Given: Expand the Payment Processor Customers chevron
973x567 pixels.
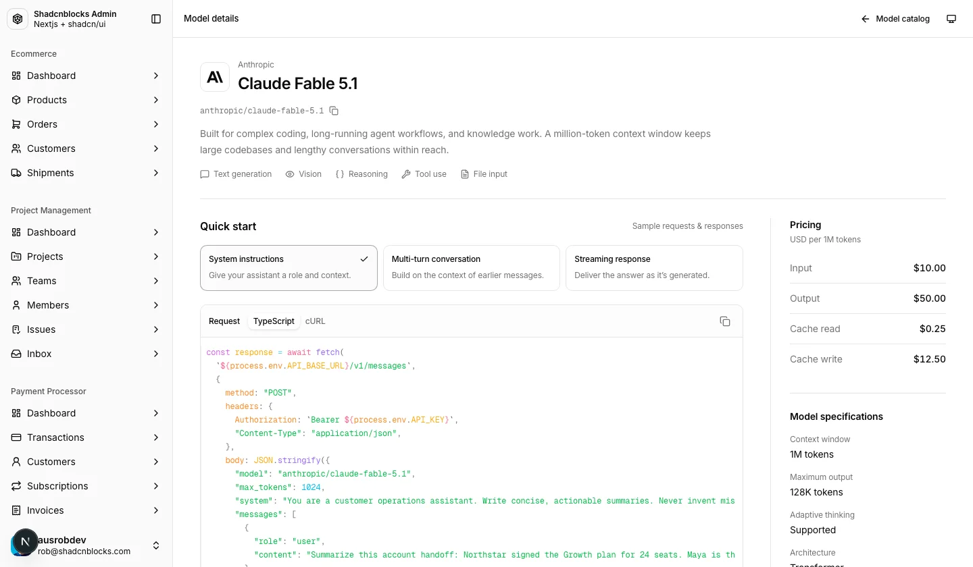Looking at the screenshot, I should pyautogui.click(x=156, y=462).
